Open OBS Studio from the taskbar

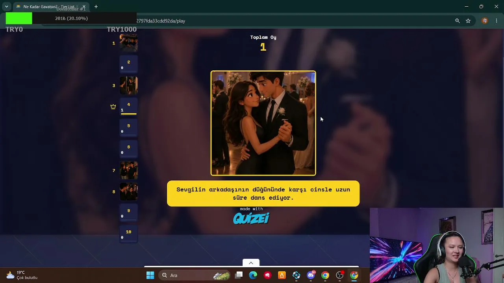[x=339, y=276]
